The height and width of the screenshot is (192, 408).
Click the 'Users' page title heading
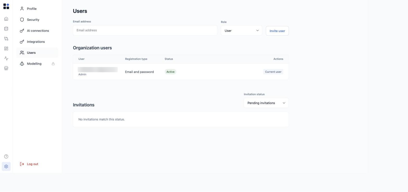point(80,11)
